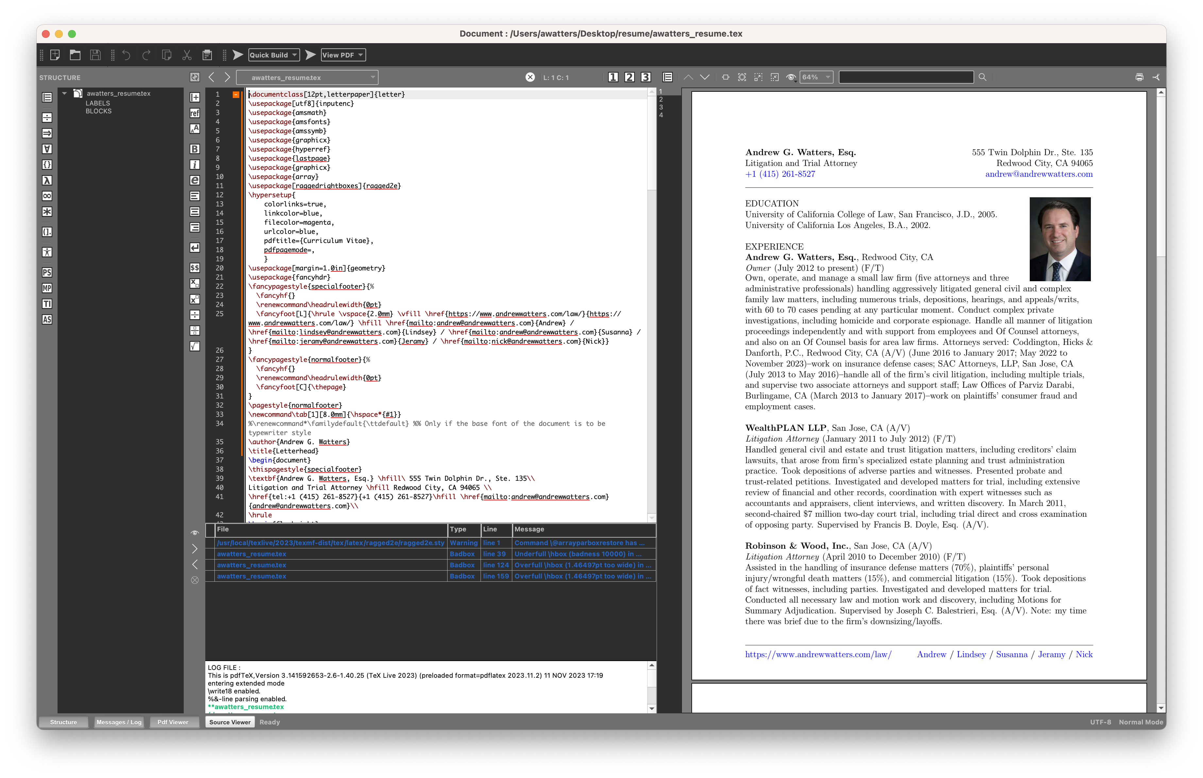The width and height of the screenshot is (1203, 778).
Task: Open a file using folder icon
Action: pos(75,55)
